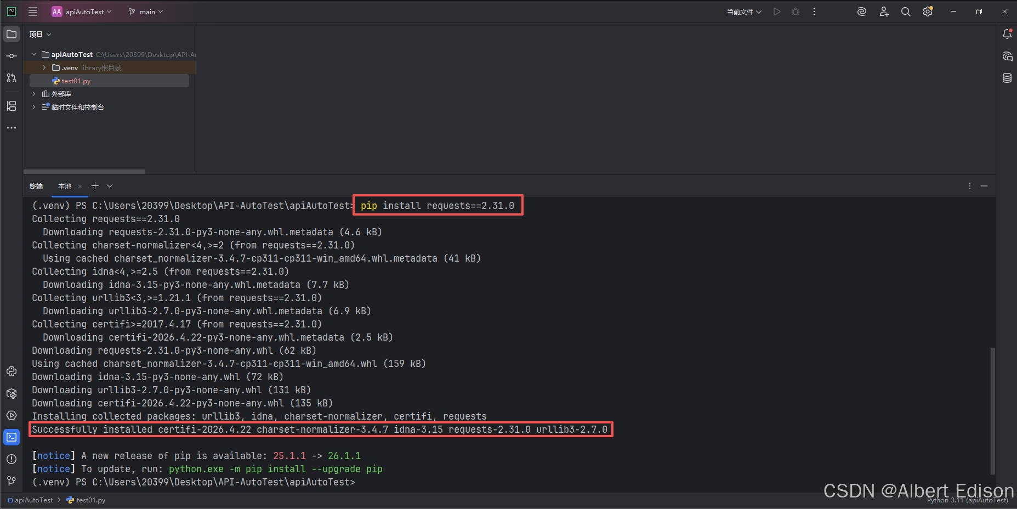
Task: Add a new terminal tab
Action: click(95, 186)
